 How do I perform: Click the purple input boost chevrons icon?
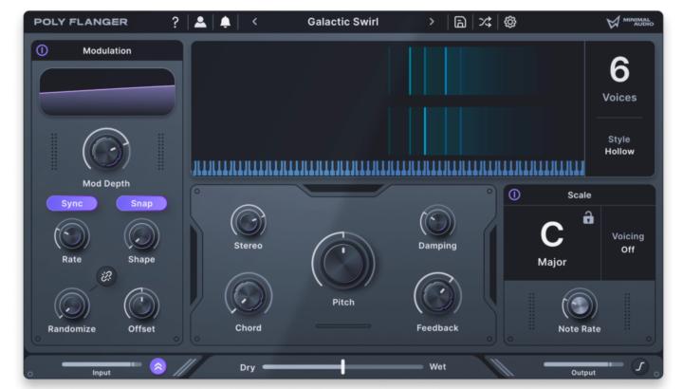point(158,366)
